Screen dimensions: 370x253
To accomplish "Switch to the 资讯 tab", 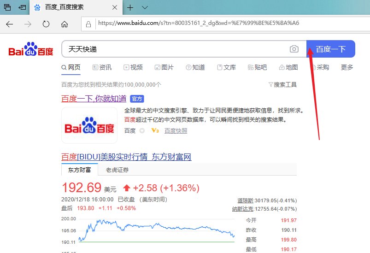I will coord(102,67).
